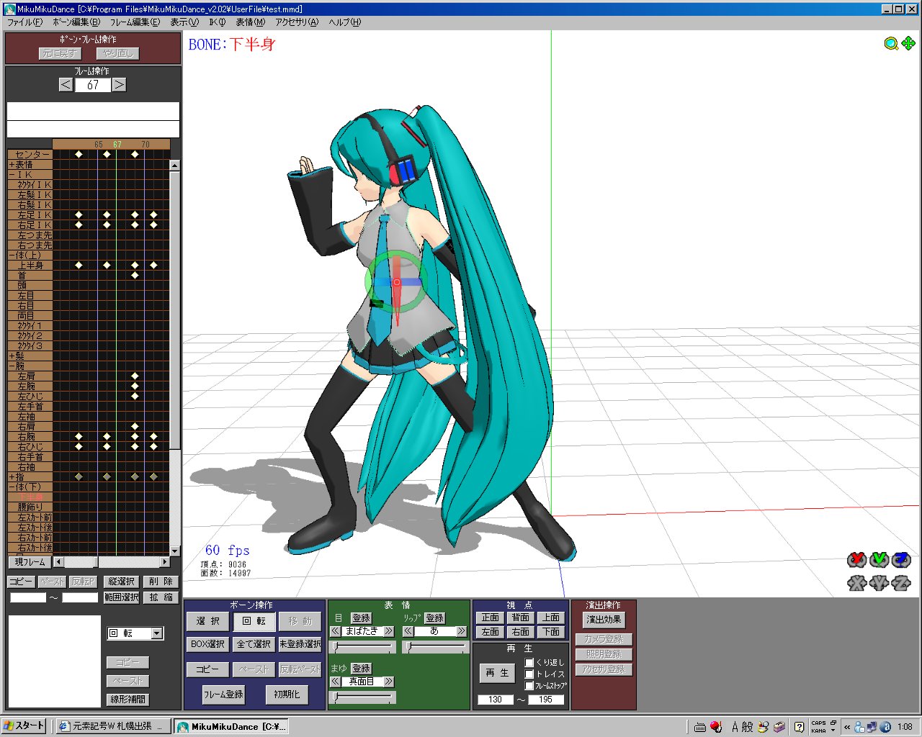This screenshot has height=737, width=922.
Task: Adjust the まゆ eyebrow expression slider
Action: (362, 697)
